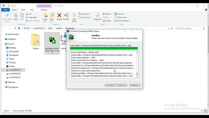Select the pycharm-community-2021.1.1.exe file

pos(52,43)
